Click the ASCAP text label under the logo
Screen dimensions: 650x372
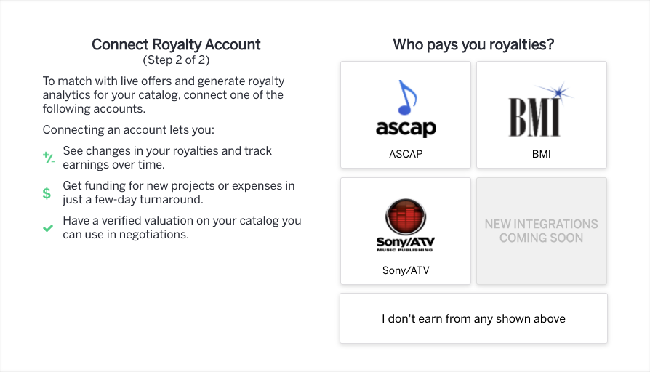[x=406, y=154]
